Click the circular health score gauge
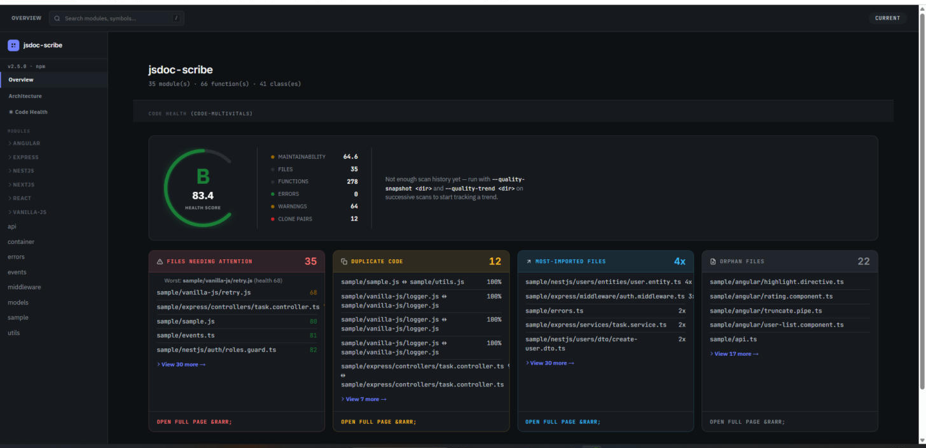926x448 pixels. click(202, 188)
